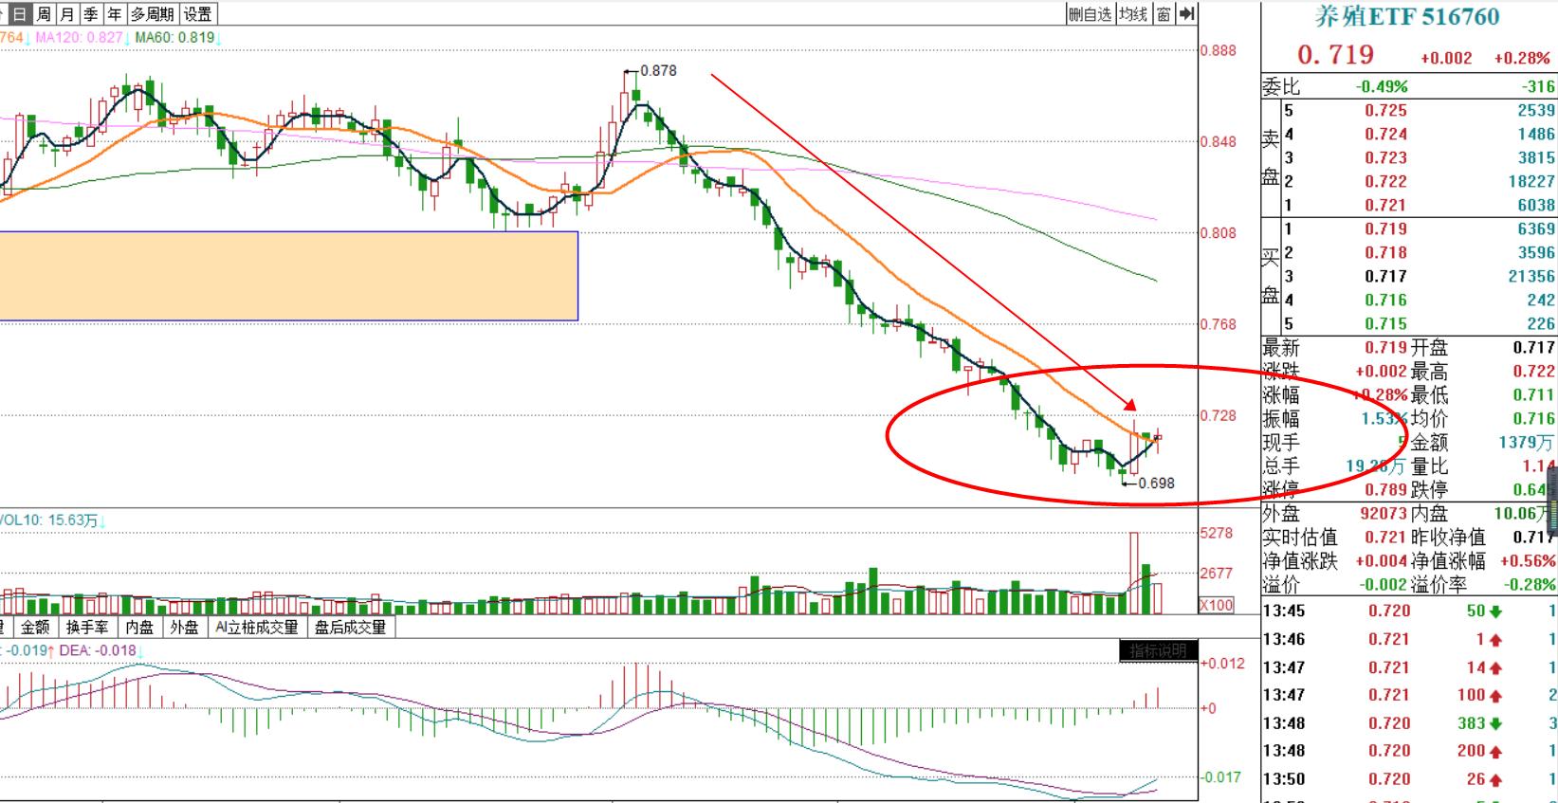Select the 13:45 trade tick row
The image size is (1558, 803).
click(x=1410, y=611)
